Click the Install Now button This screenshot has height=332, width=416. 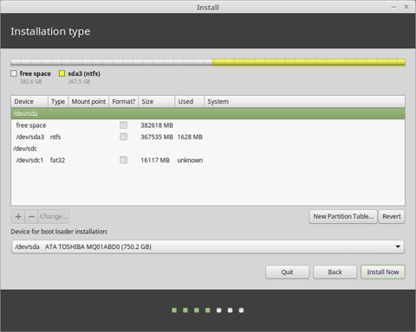(x=383, y=272)
